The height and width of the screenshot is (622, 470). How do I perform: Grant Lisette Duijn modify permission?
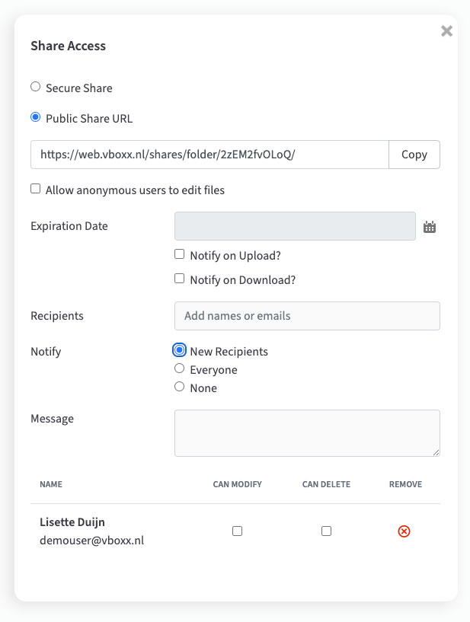237,531
